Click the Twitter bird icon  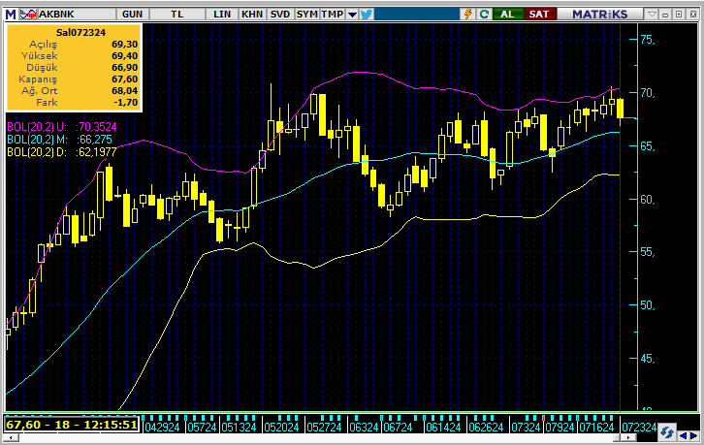[x=367, y=14]
